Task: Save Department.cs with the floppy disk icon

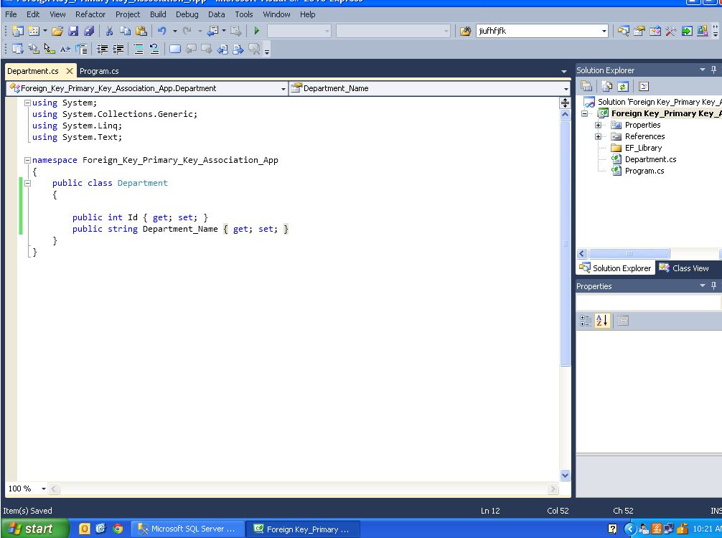Action: coord(72,31)
